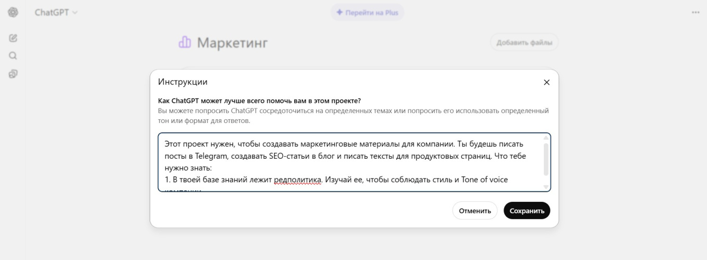Save instructions with the Сохранить button
707x260 pixels.
(x=527, y=211)
